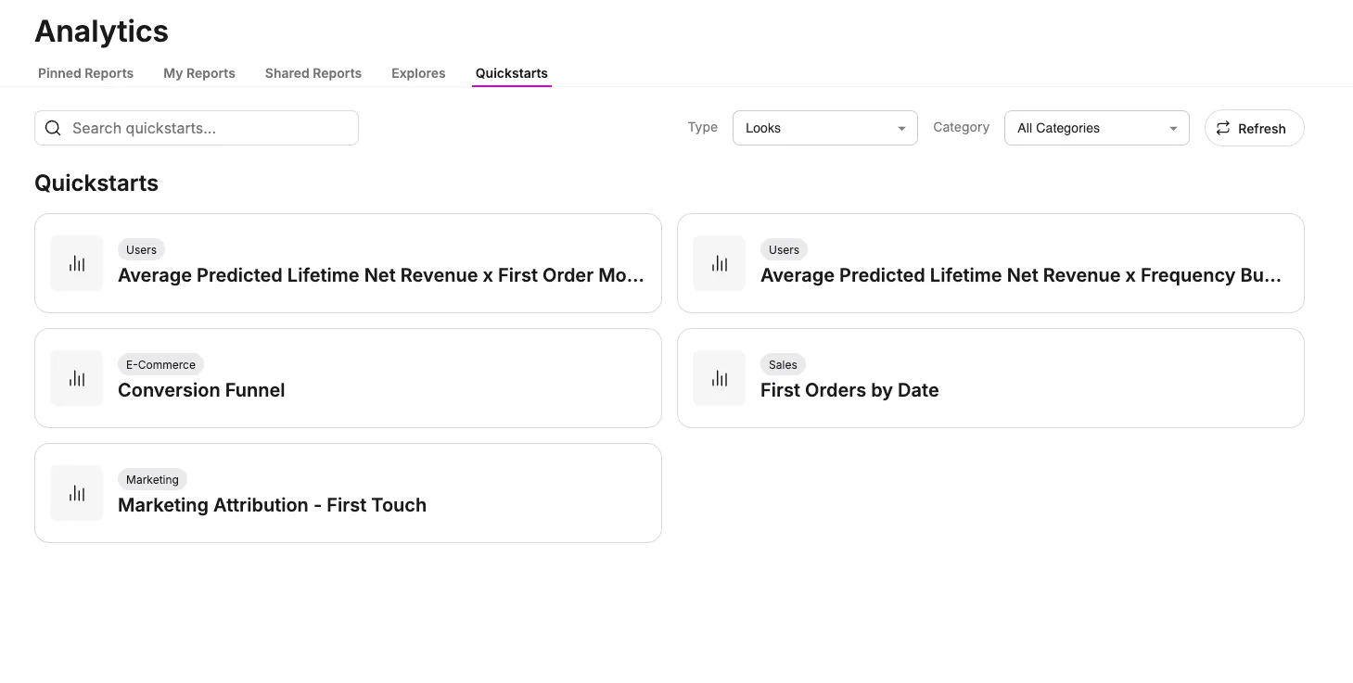
Task: Click the Analytics page heading
Action: pyautogui.click(x=101, y=32)
